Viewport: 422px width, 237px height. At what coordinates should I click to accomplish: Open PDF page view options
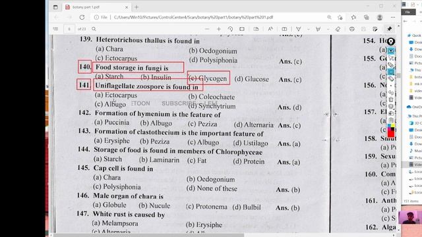tap(256, 29)
